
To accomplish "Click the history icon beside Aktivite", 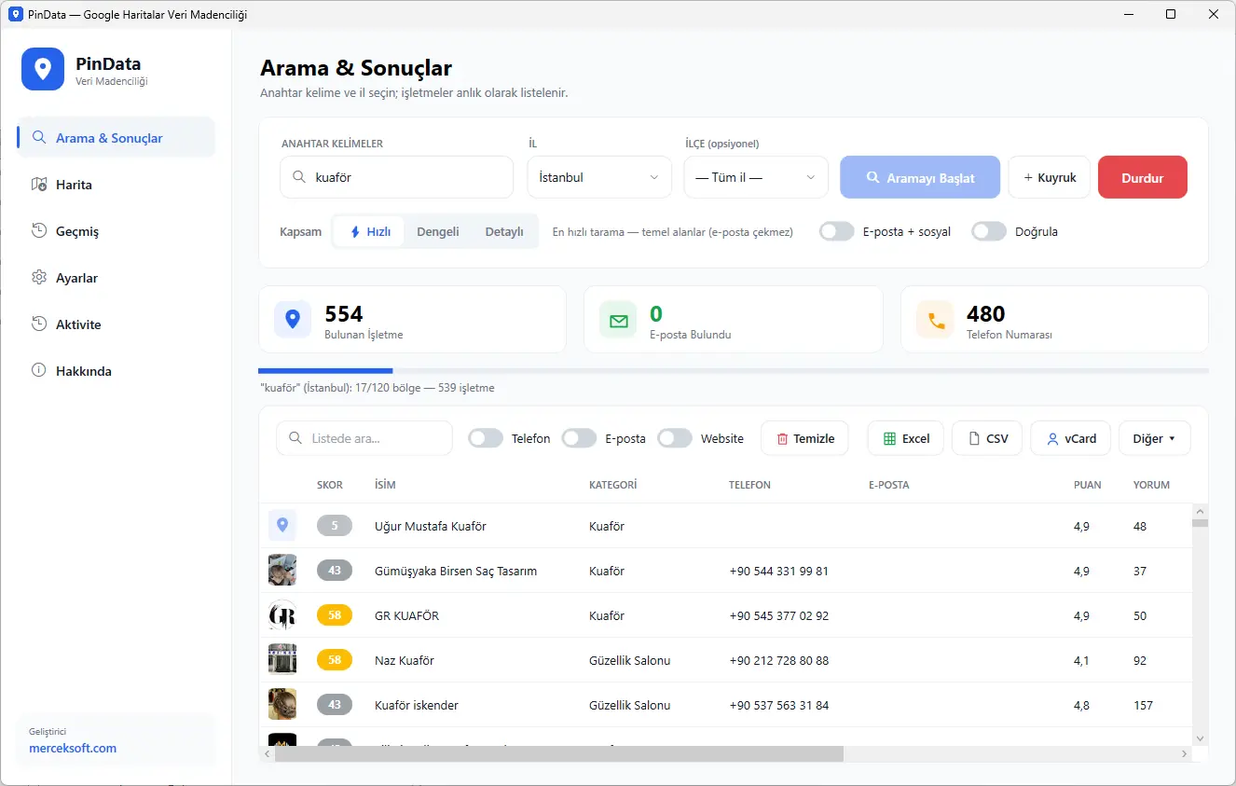I will (39, 324).
